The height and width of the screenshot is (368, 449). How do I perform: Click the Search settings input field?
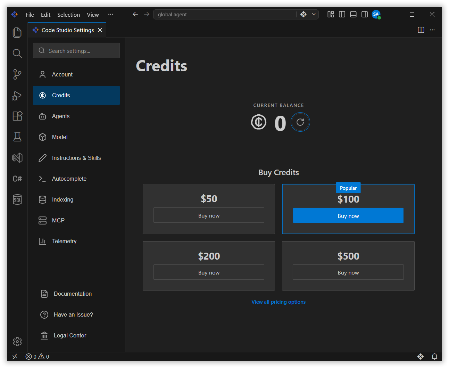pyautogui.click(x=76, y=51)
